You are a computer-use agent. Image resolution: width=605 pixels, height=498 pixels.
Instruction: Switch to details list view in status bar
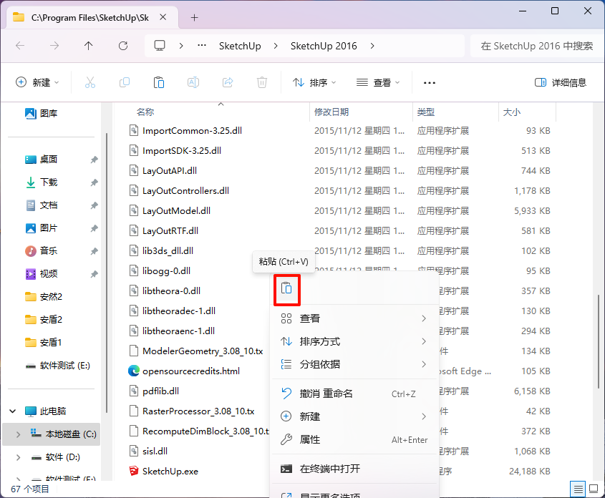[x=578, y=489]
